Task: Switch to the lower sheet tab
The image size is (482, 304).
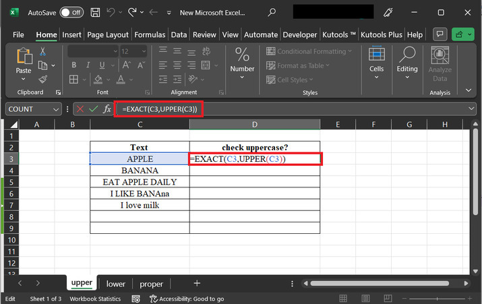Action: [116, 284]
